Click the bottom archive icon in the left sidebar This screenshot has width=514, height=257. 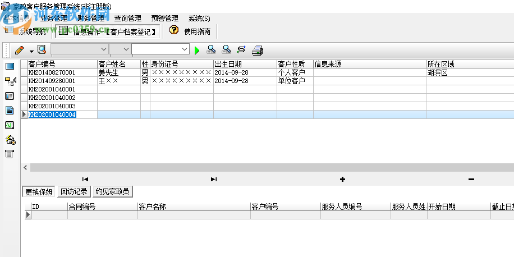tap(10, 154)
